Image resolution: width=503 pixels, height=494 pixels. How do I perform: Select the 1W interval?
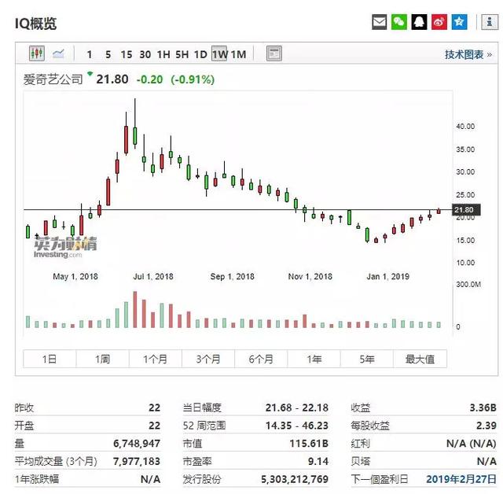click(x=219, y=53)
